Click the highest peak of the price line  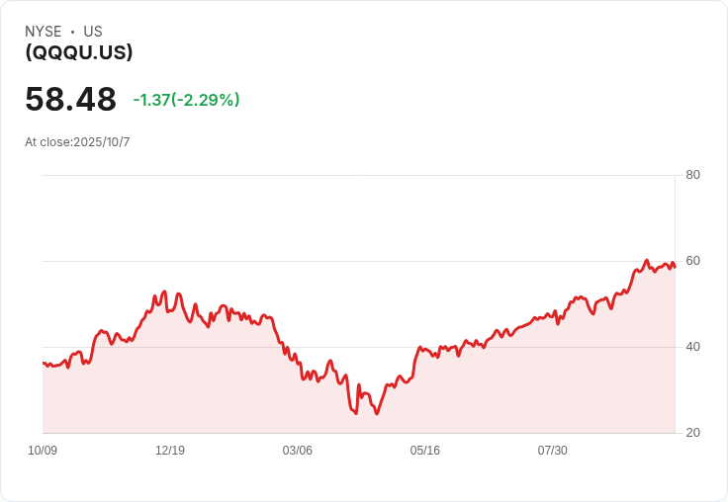coord(646,261)
